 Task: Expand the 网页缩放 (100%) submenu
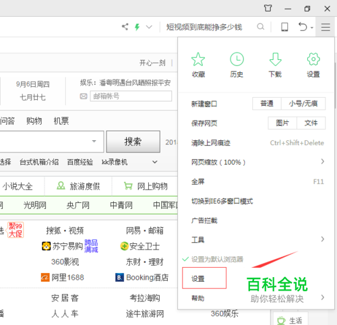tap(323, 161)
